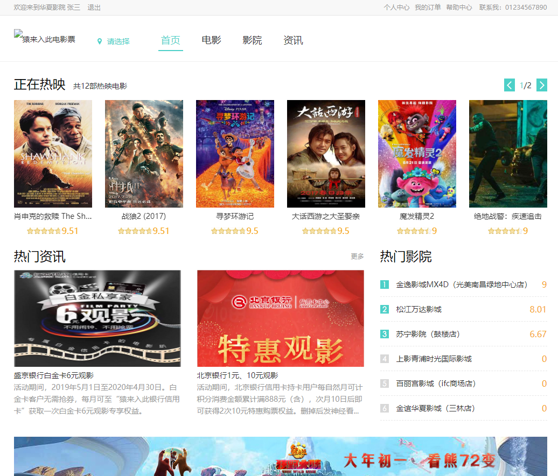Click rank 1 badge in hot cinemas

385,285
